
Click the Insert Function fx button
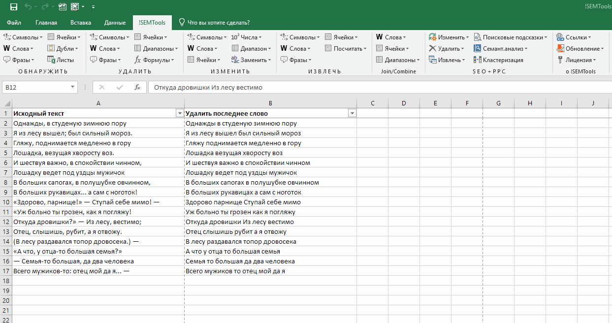tap(137, 87)
